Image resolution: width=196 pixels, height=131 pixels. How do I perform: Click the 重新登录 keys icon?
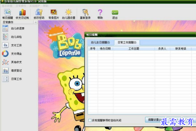click(85, 14)
